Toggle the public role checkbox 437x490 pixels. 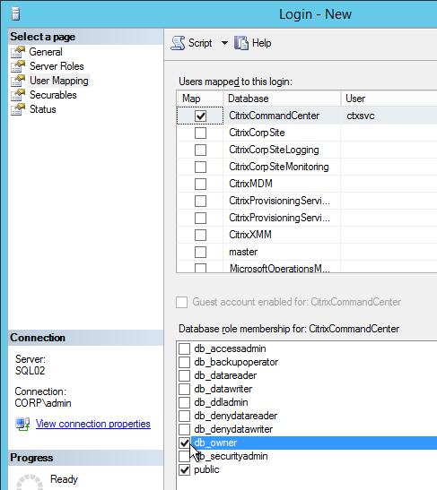click(184, 469)
